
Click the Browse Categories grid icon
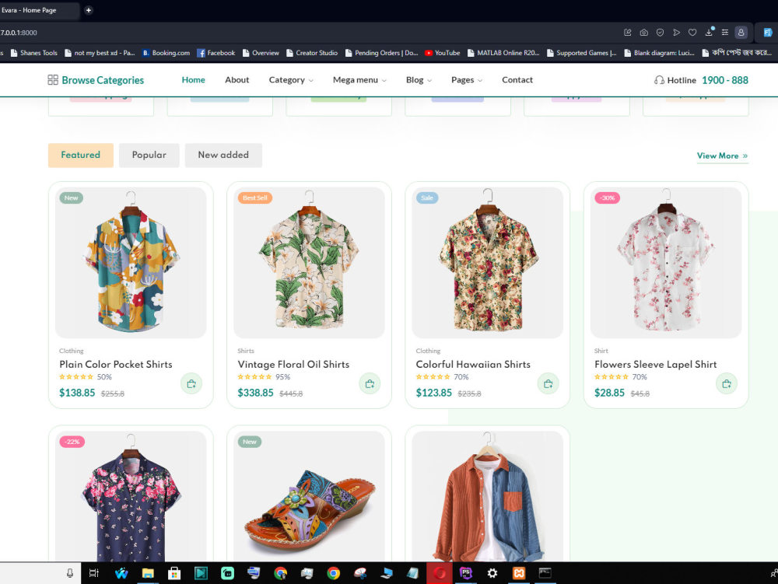point(53,80)
